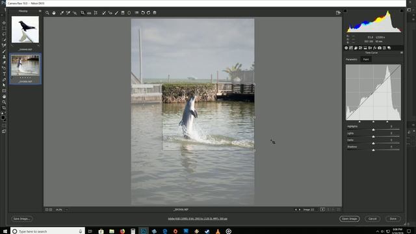Select the Hand tool in Camera Raw toolbar
The height and width of the screenshot is (234, 416).
(x=54, y=13)
